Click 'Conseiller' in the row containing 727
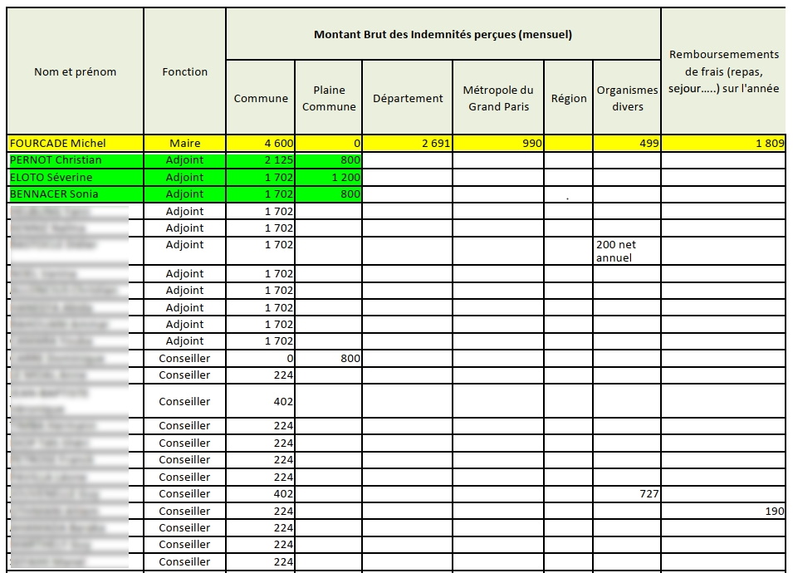 coord(184,494)
